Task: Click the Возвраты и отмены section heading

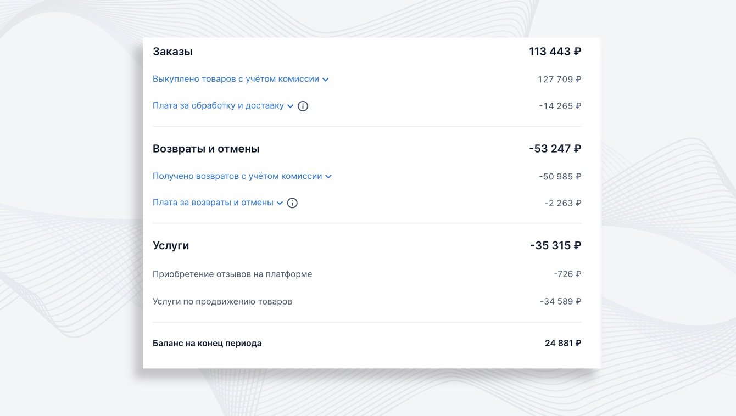Action: [x=206, y=149]
